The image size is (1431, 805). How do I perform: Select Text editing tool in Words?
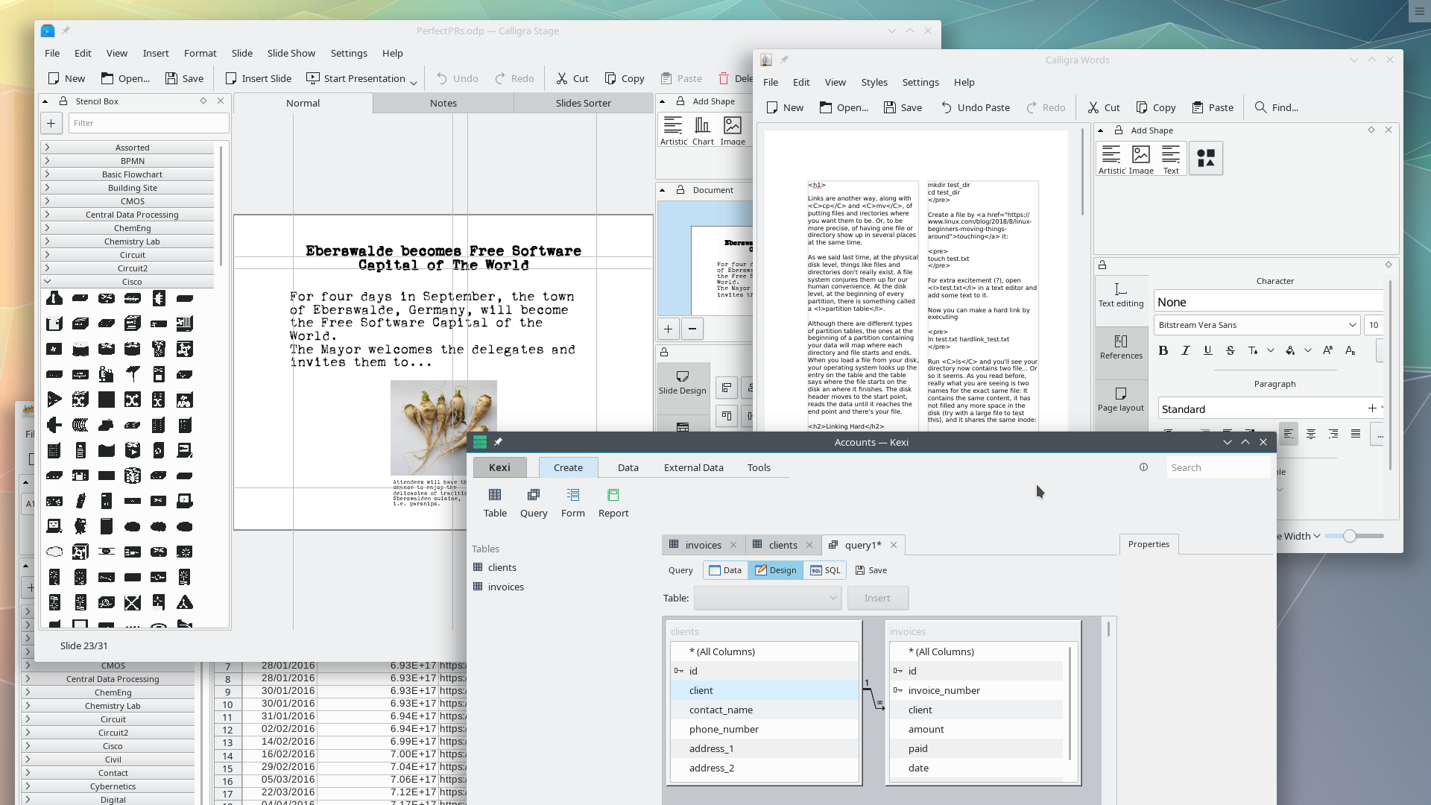pyautogui.click(x=1121, y=295)
